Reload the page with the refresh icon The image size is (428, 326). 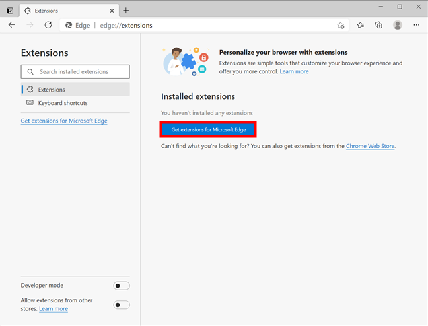[48, 25]
